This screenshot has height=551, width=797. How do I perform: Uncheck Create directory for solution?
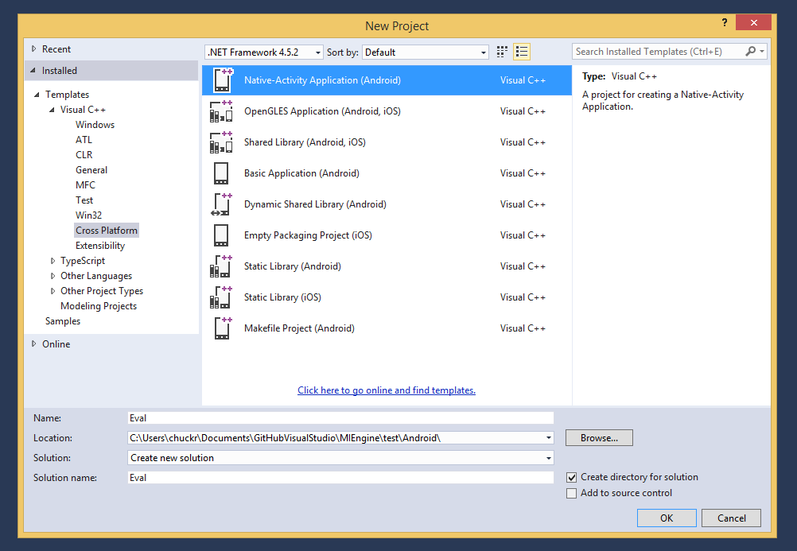tap(571, 477)
